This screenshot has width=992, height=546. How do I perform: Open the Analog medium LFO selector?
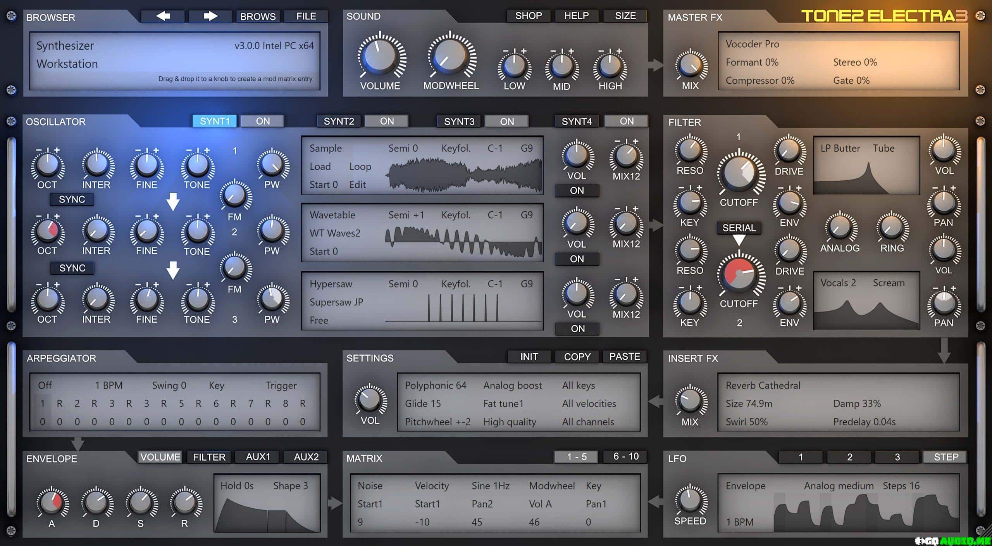coord(839,486)
